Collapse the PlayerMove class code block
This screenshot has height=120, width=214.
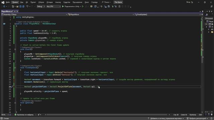(15, 24)
